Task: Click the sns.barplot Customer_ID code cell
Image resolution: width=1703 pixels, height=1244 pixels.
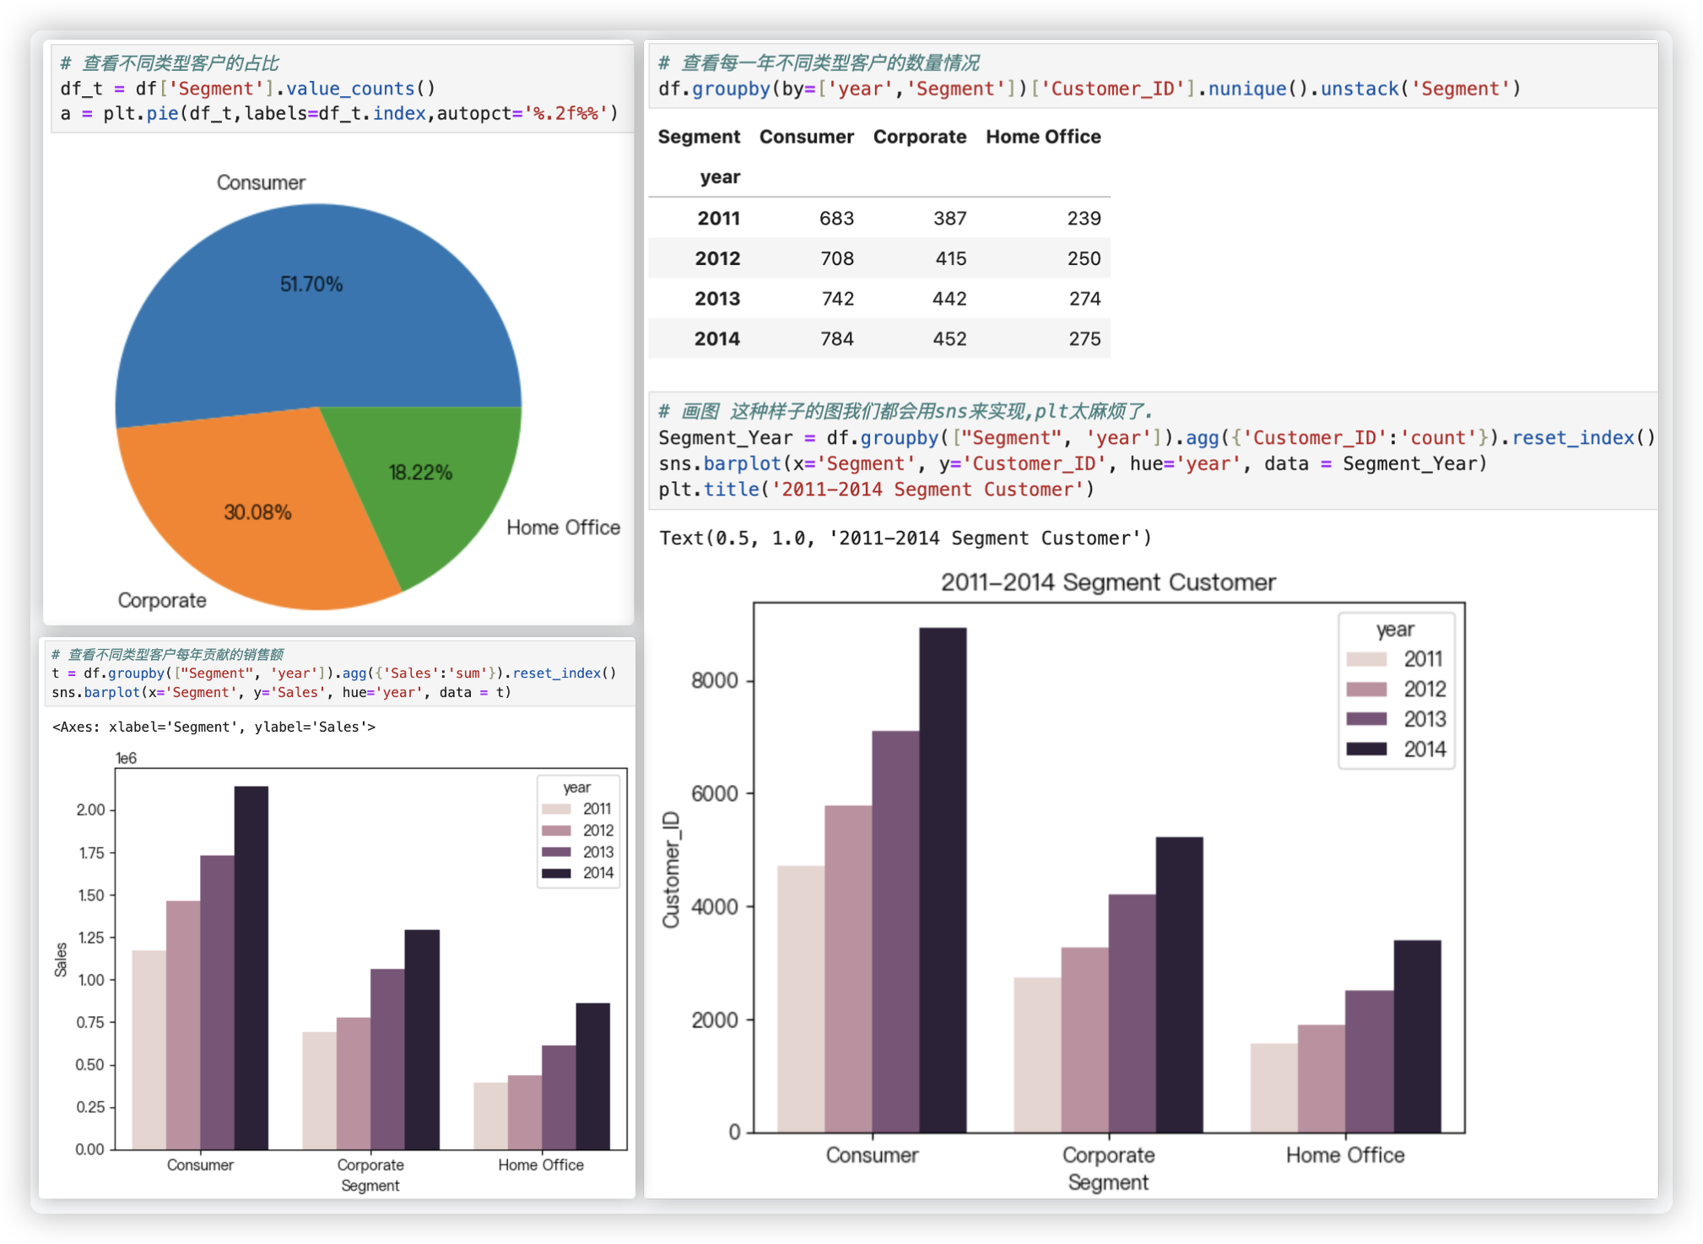Action: click(1072, 463)
